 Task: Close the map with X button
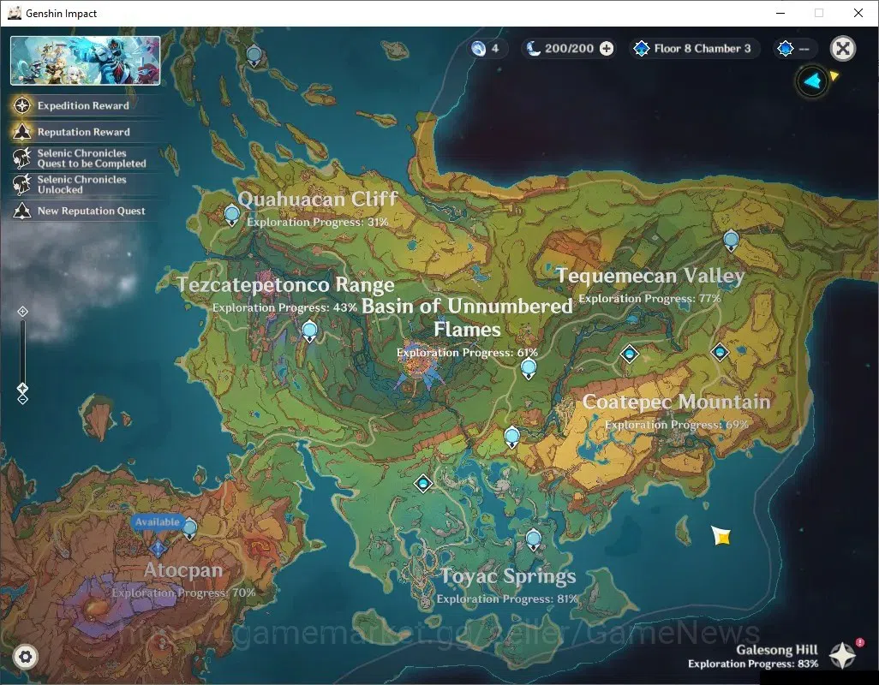pos(842,48)
